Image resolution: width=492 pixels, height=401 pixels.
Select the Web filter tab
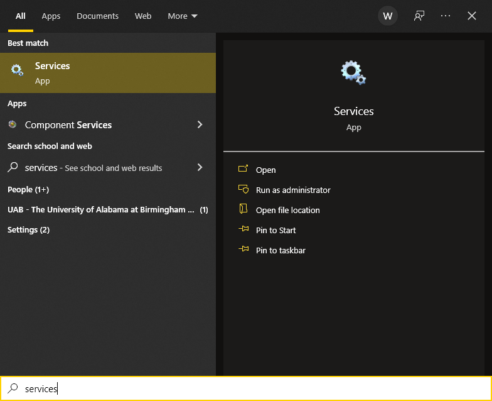point(143,16)
